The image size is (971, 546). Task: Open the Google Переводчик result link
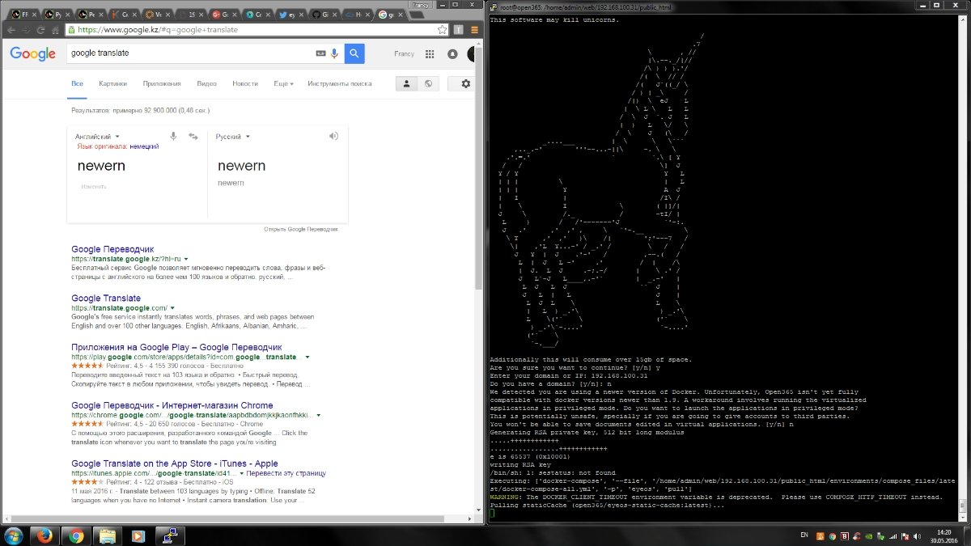pyautogui.click(x=112, y=249)
